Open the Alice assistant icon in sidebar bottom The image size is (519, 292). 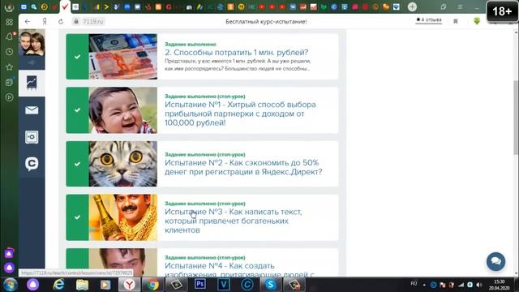pos(9,268)
